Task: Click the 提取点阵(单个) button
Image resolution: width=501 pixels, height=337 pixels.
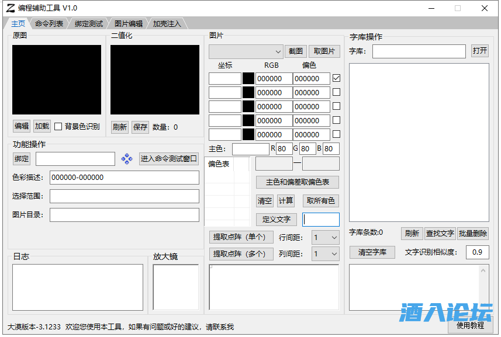Action: [239, 237]
